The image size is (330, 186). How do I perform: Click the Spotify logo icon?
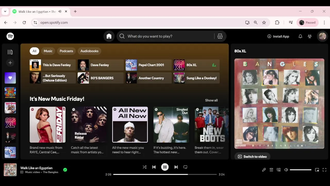[10, 36]
